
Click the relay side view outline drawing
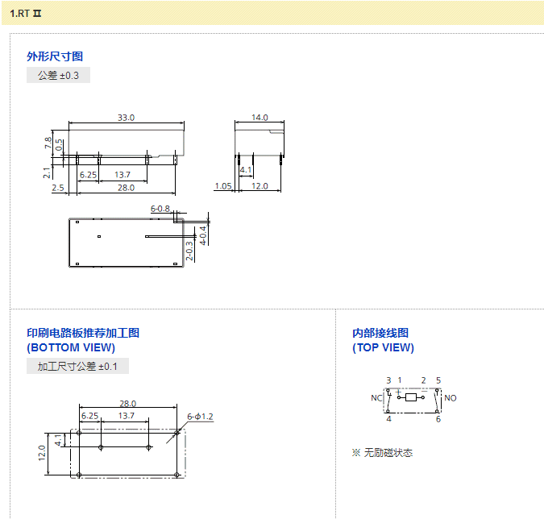(127, 142)
